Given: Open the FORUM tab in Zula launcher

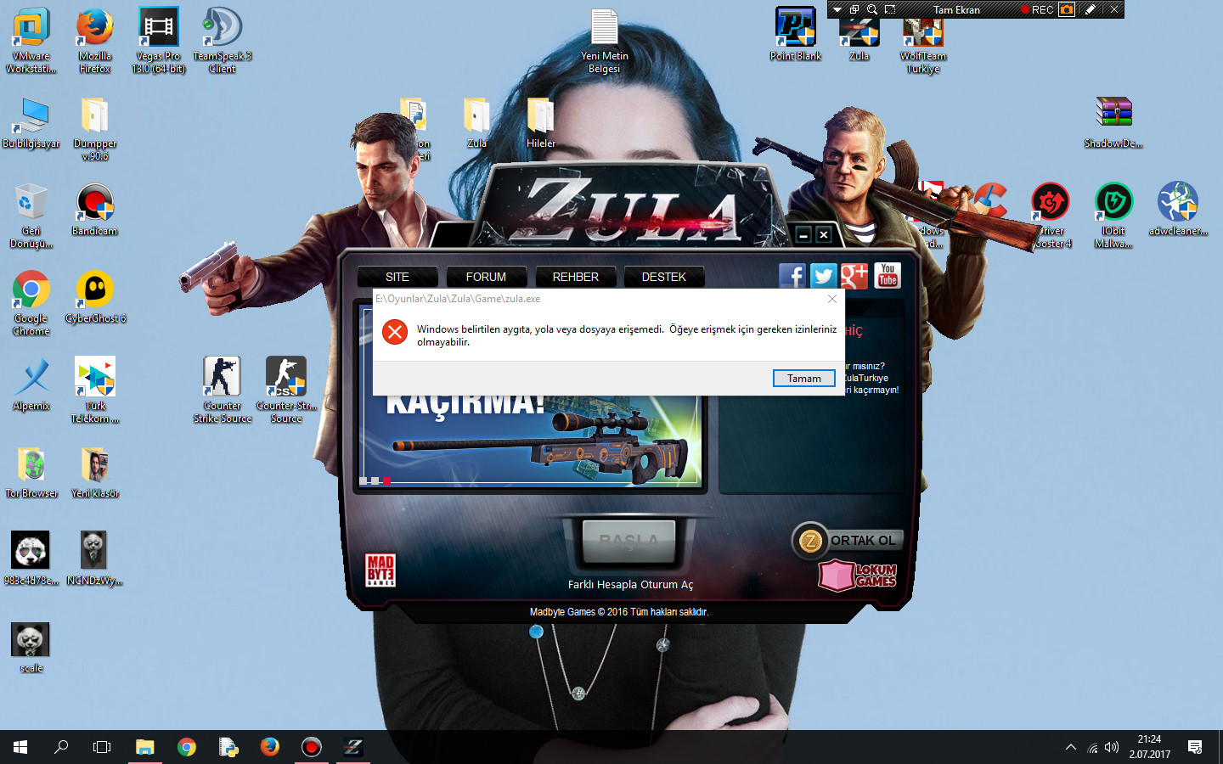Looking at the screenshot, I should coord(486,277).
